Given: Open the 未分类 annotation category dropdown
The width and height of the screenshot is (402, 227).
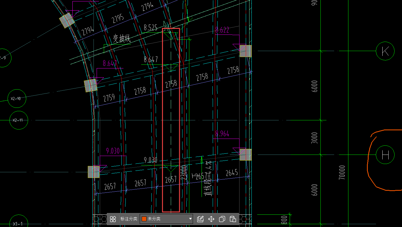Looking at the screenshot, I should coord(167,219).
